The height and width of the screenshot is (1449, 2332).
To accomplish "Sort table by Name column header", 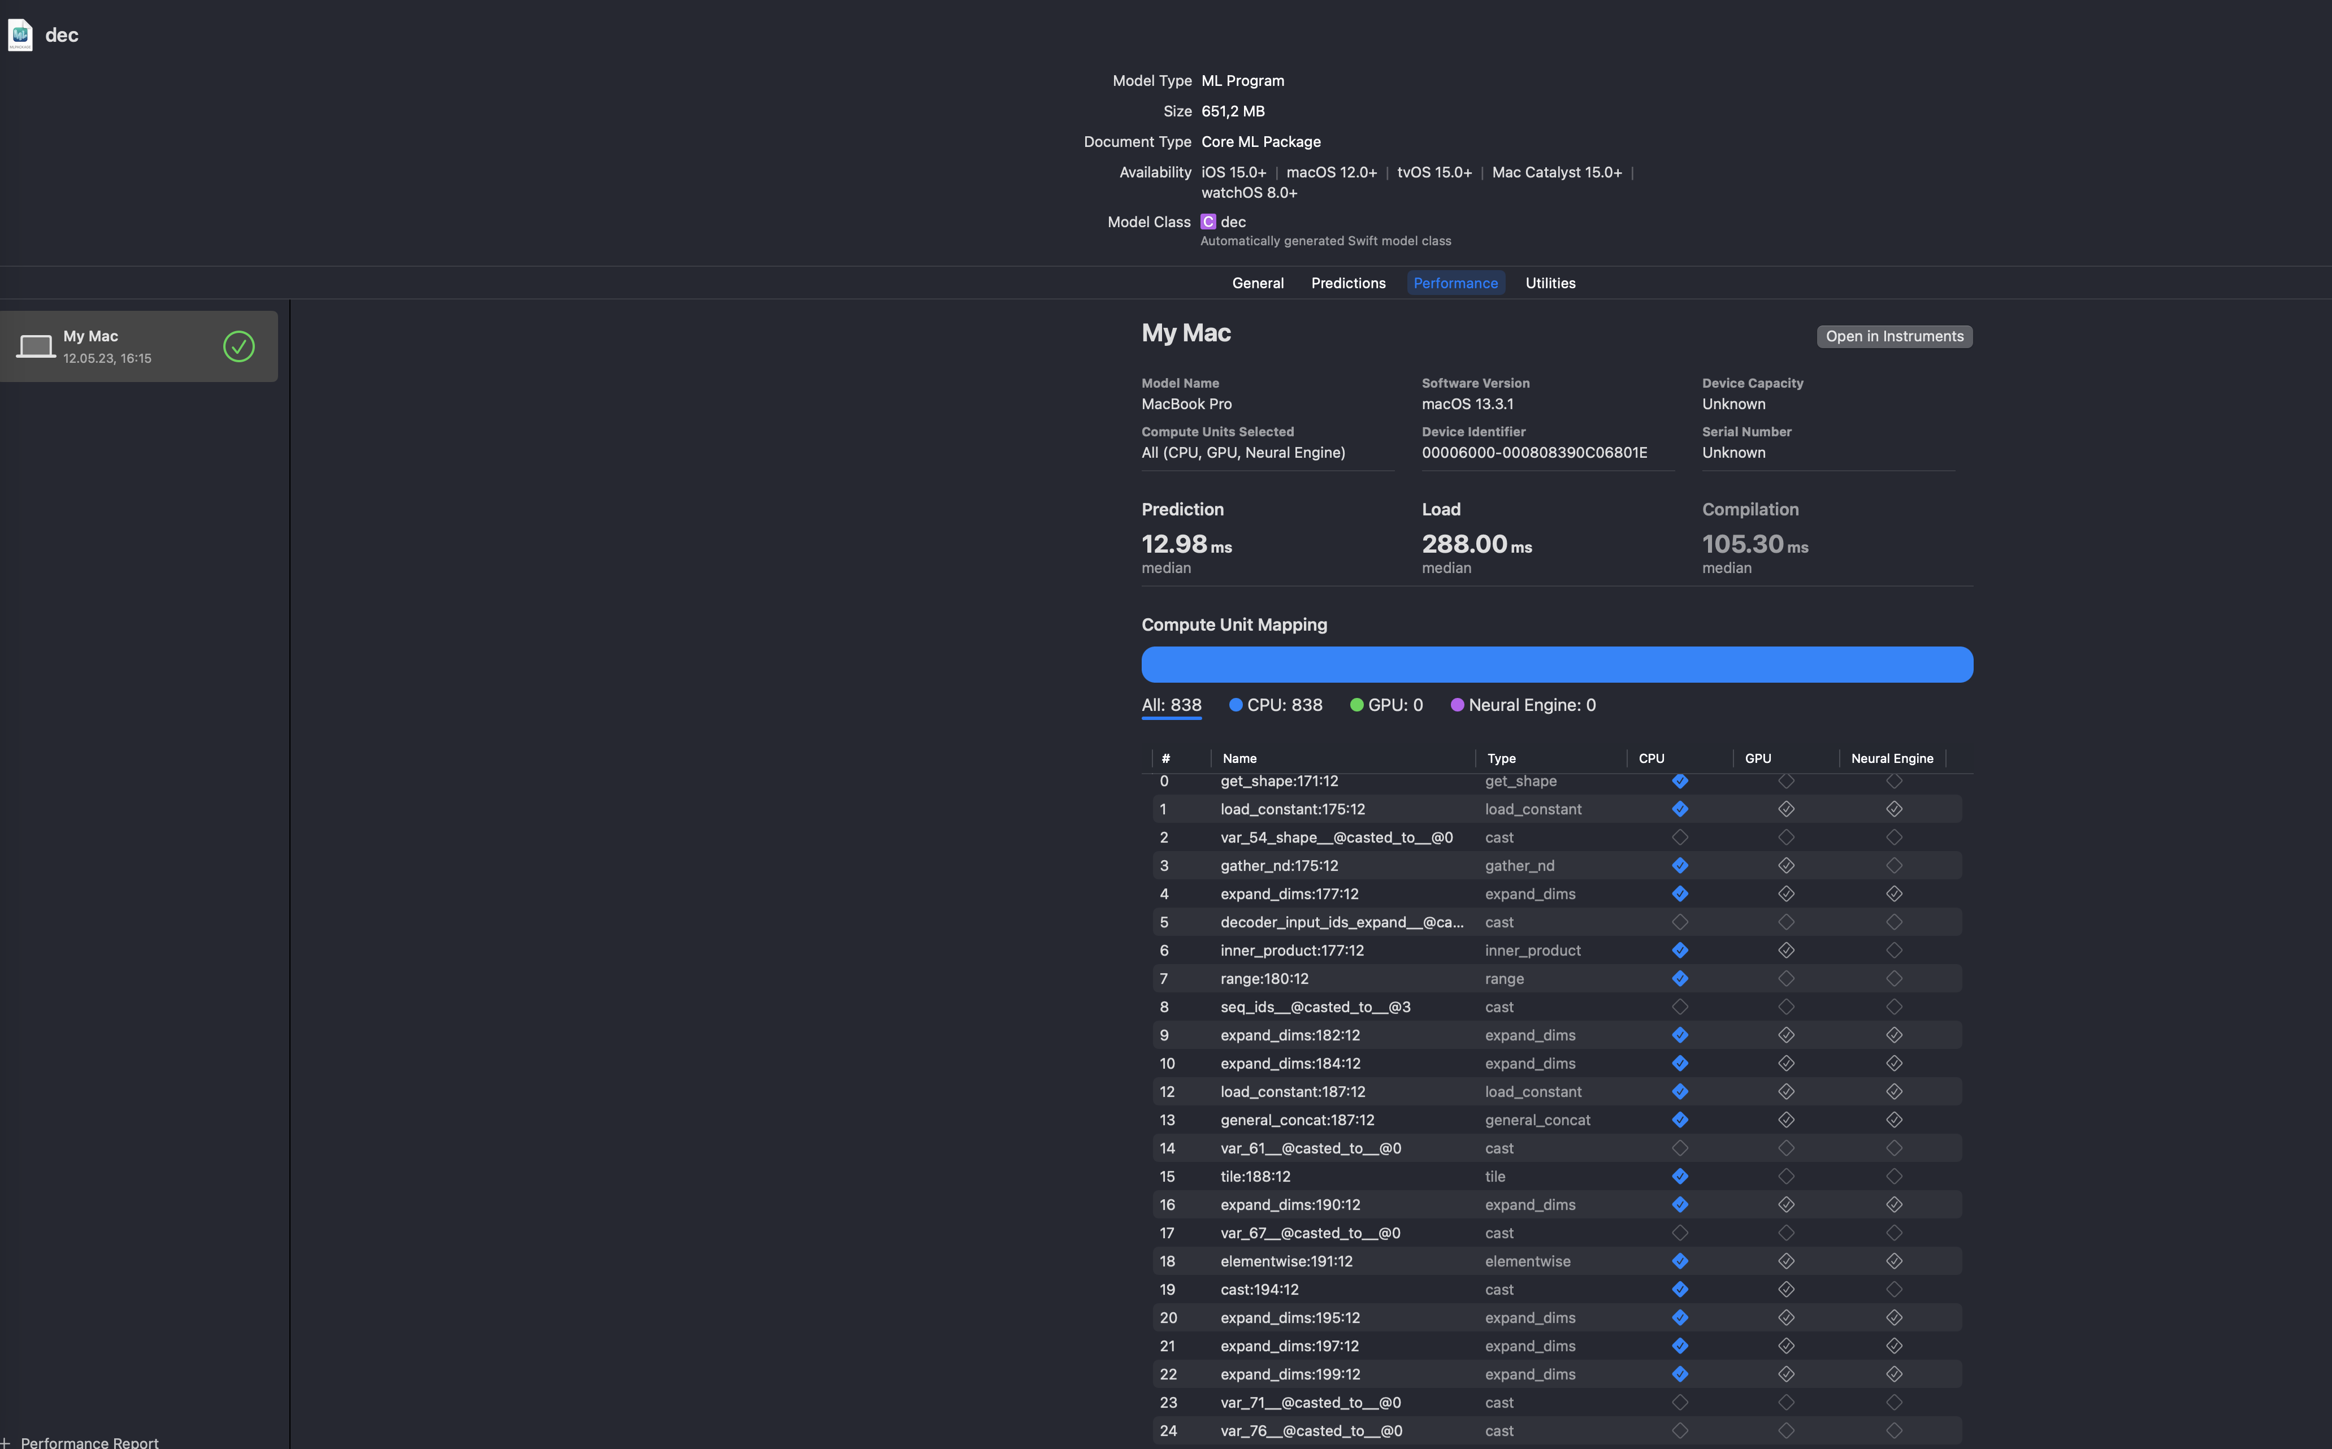I will pos(1239,758).
